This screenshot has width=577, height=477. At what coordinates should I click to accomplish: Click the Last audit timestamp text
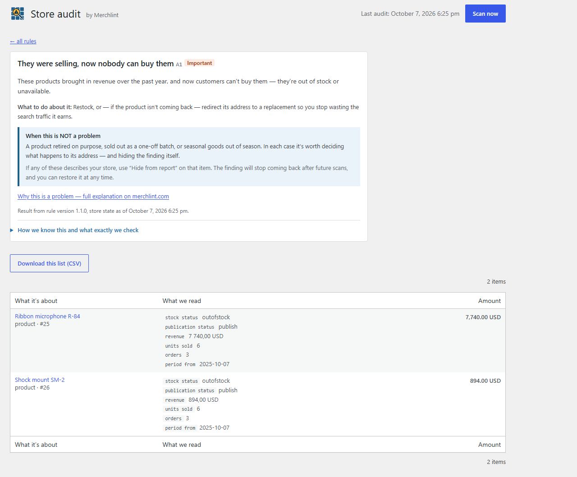tap(410, 14)
